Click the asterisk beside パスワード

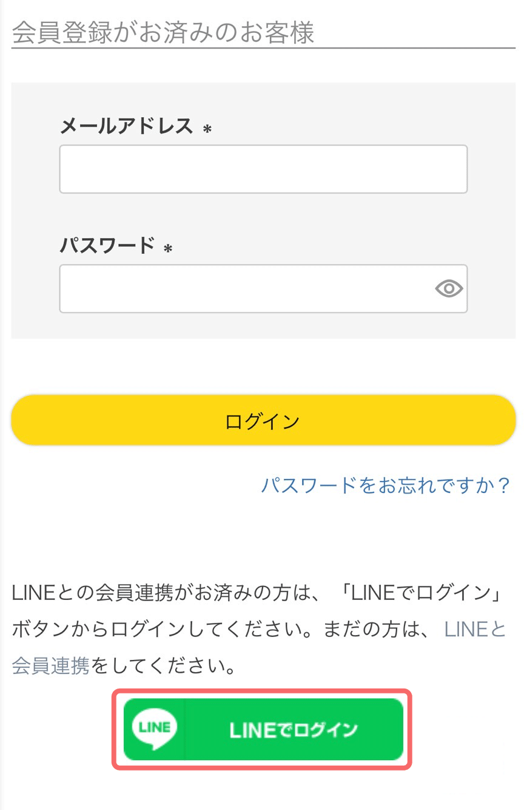pyautogui.click(x=168, y=249)
